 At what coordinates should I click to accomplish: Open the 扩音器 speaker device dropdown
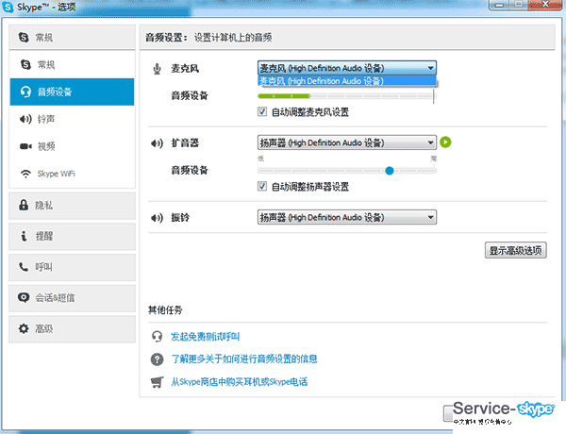(x=347, y=142)
